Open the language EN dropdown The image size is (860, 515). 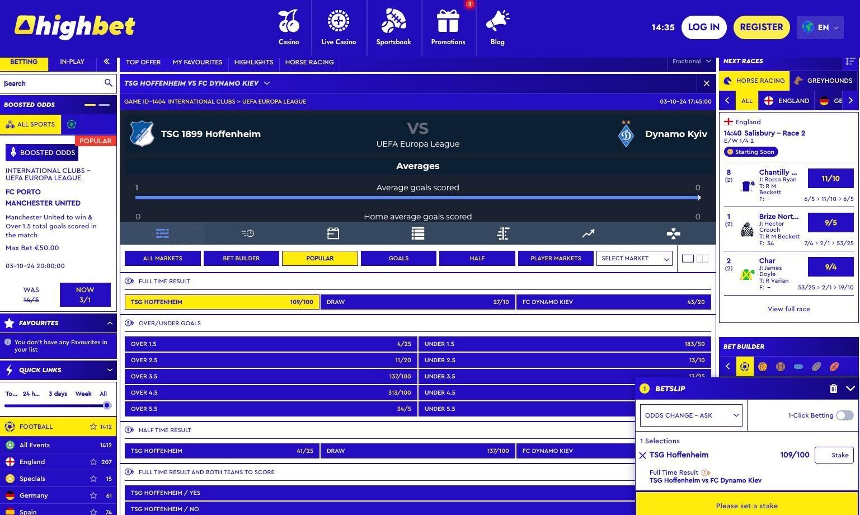click(820, 27)
